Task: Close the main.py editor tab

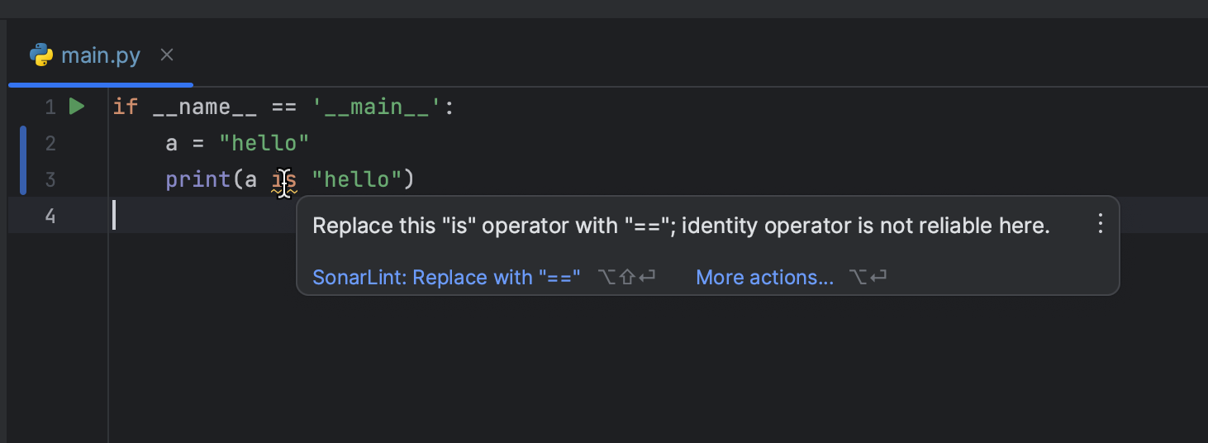Action: (167, 55)
